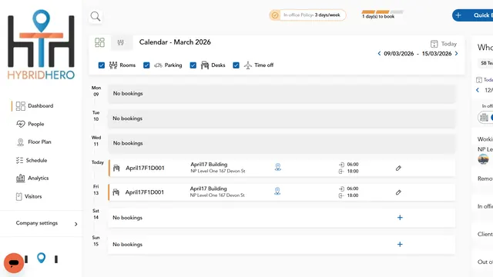Go to next week after 15/03/2026
This screenshot has width=493, height=277.
(457, 53)
